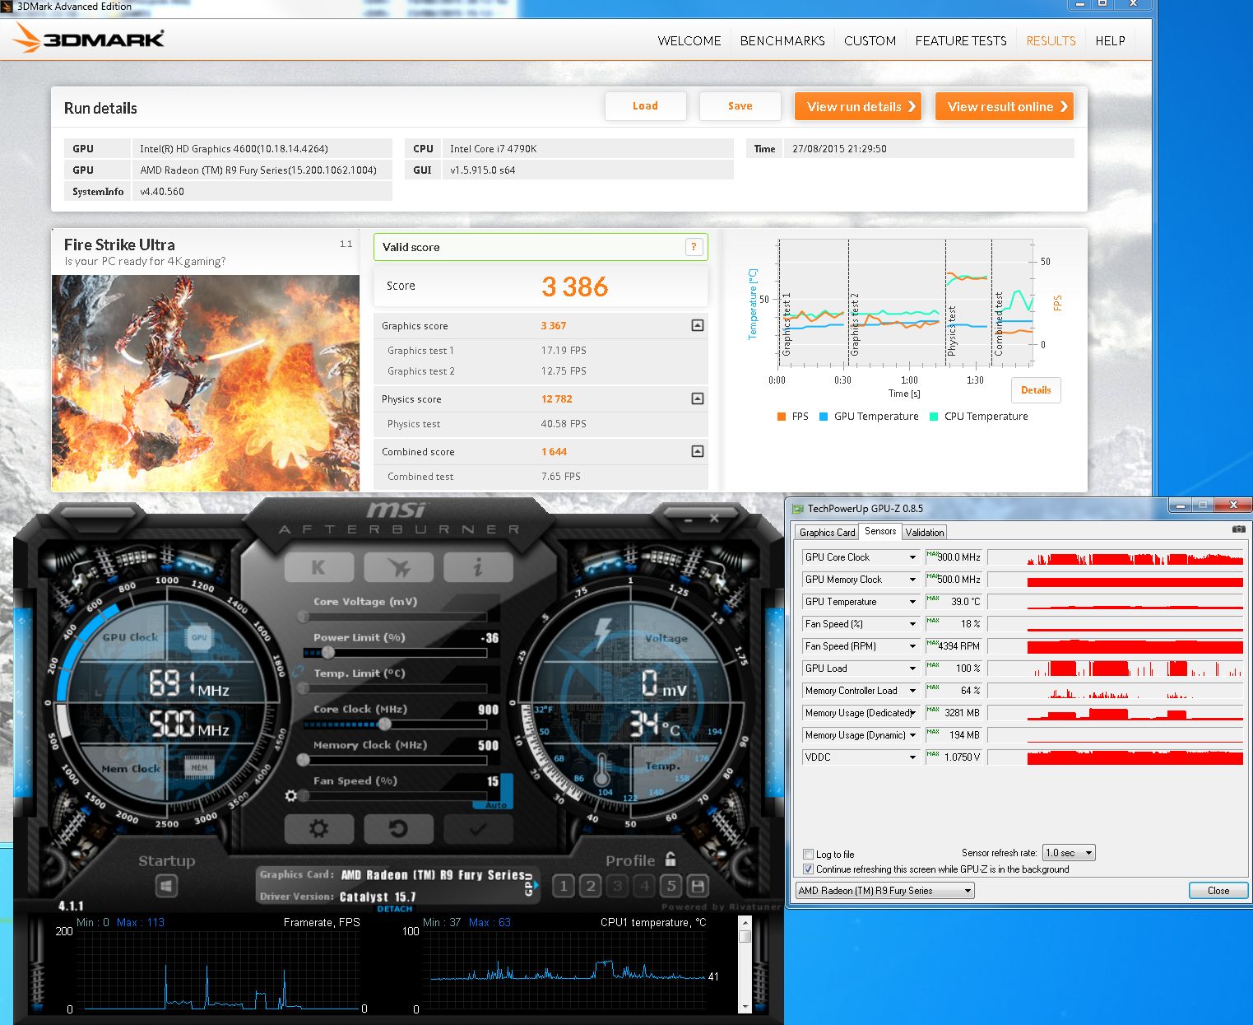Collapse the Combined score section
The width and height of the screenshot is (1253, 1025).
click(698, 451)
